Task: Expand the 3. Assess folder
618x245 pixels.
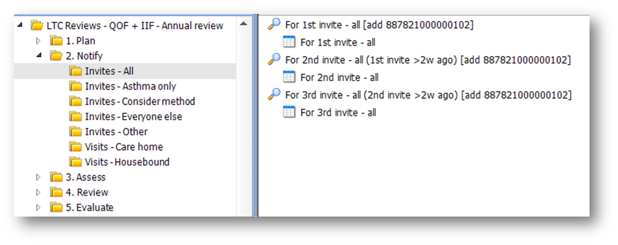Action: (x=38, y=177)
